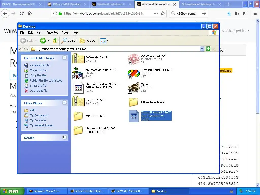Screen dimensions: 260x195
Task: Open Explorer Search pane
Action: (x=69, y=41)
